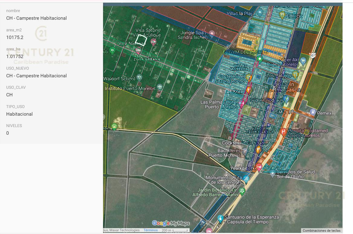Select the Jungle Spa pink marker
This screenshot has height=234, width=353.
click(x=212, y=34)
